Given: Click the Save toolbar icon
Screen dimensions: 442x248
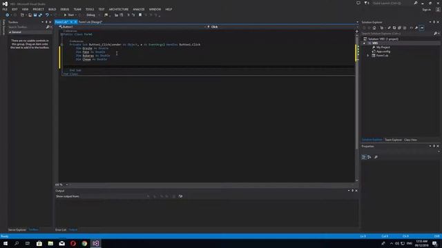Looking at the screenshot, I should 35,15.
